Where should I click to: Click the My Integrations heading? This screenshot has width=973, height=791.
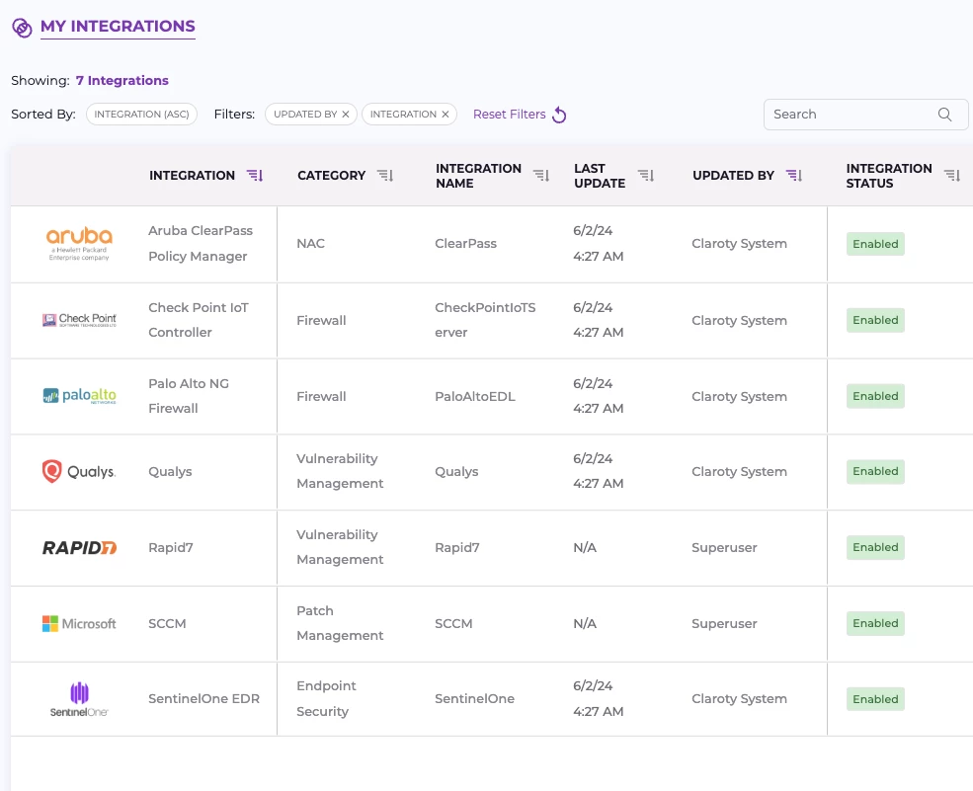click(x=118, y=27)
